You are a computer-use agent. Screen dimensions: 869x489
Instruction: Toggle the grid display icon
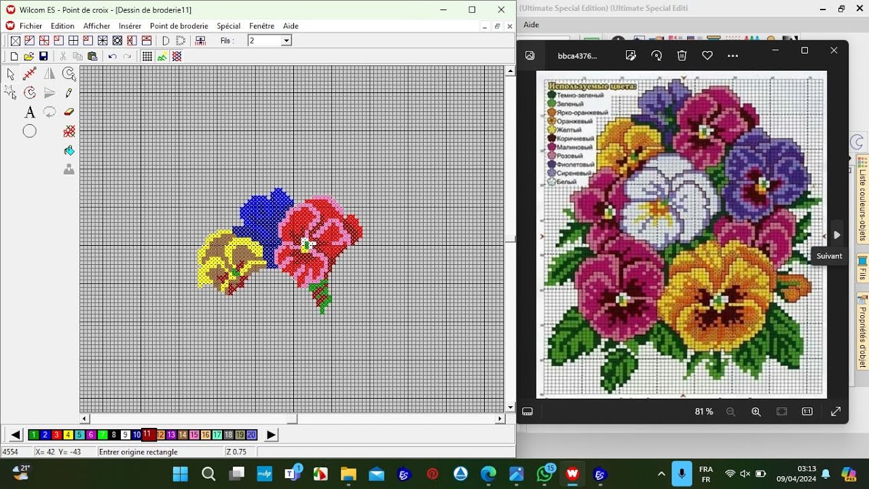coord(147,56)
